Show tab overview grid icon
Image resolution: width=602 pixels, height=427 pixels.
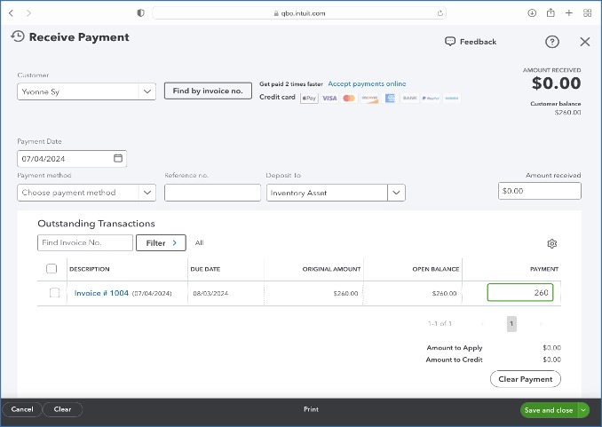588,13
